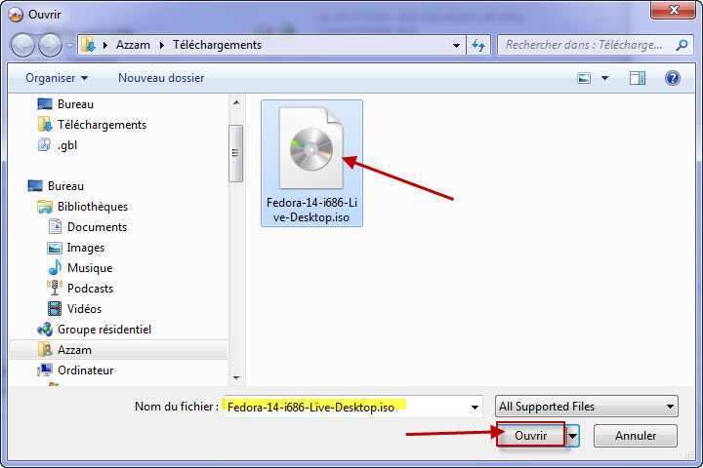Select Musique library
This screenshot has width=703, height=468.
[x=90, y=268]
